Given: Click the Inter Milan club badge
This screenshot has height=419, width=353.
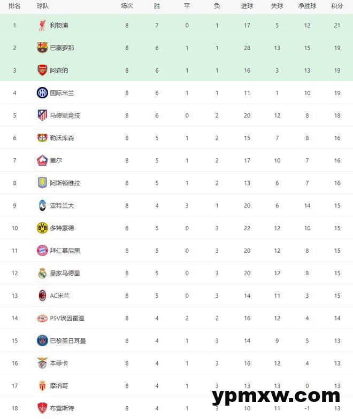Looking at the screenshot, I should (x=42, y=93).
